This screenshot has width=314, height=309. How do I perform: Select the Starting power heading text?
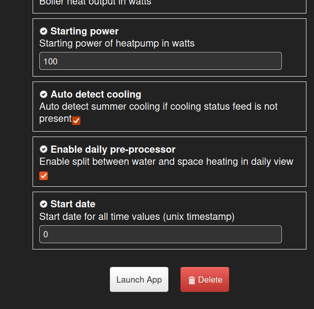(x=84, y=31)
